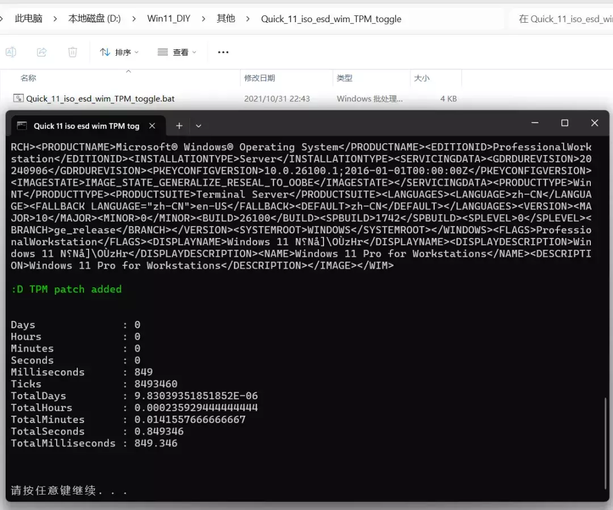Click file date 2021/10/31 22:43
The image size is (613, 510).
click(277, 99)
